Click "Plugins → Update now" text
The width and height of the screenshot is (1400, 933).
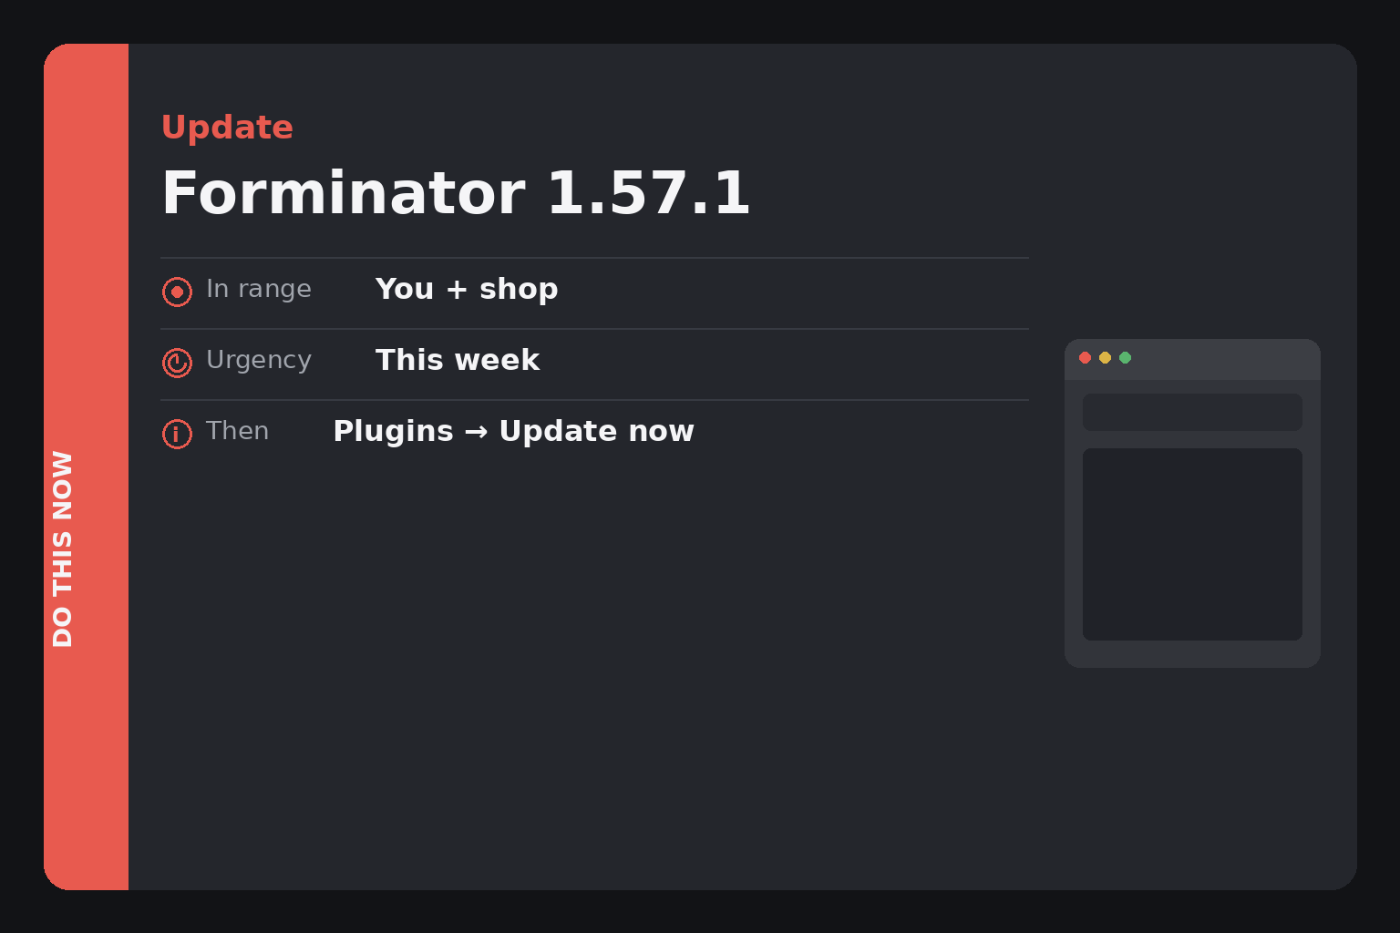(x=513, y=431)
